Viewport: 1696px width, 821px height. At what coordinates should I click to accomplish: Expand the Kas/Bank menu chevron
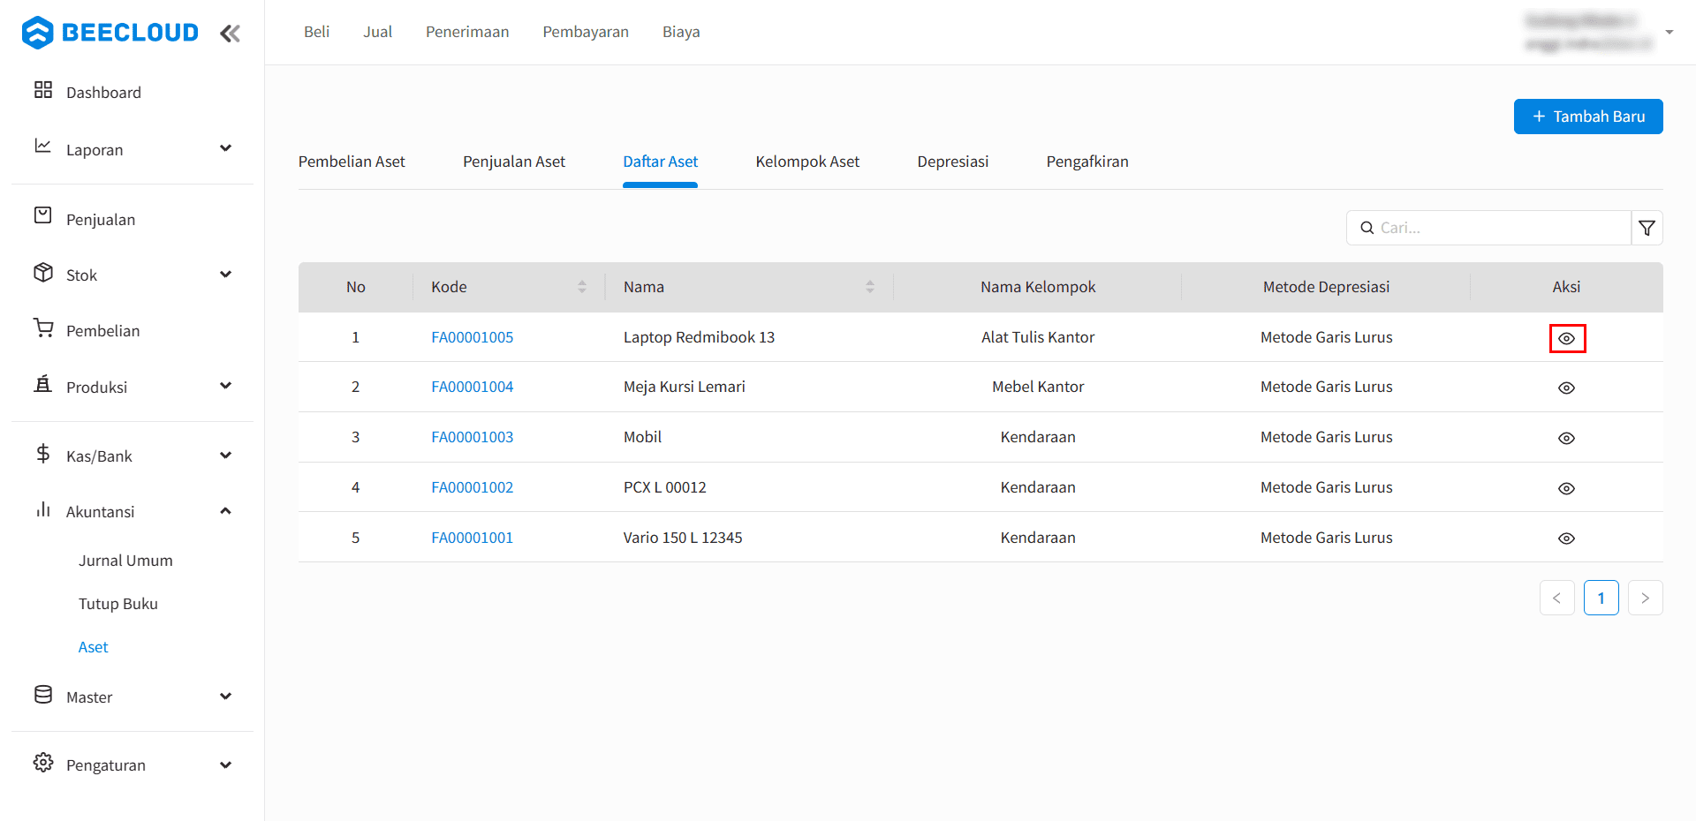pos(226,456)
